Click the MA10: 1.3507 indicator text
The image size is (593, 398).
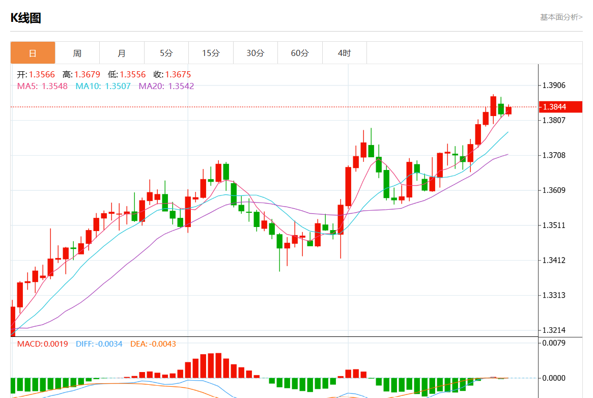click(x=103, y=86)
